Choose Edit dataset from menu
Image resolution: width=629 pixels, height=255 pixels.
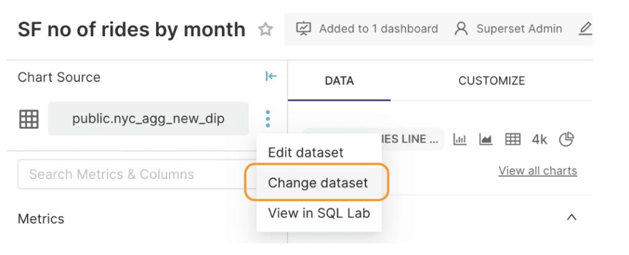point(306,153)
